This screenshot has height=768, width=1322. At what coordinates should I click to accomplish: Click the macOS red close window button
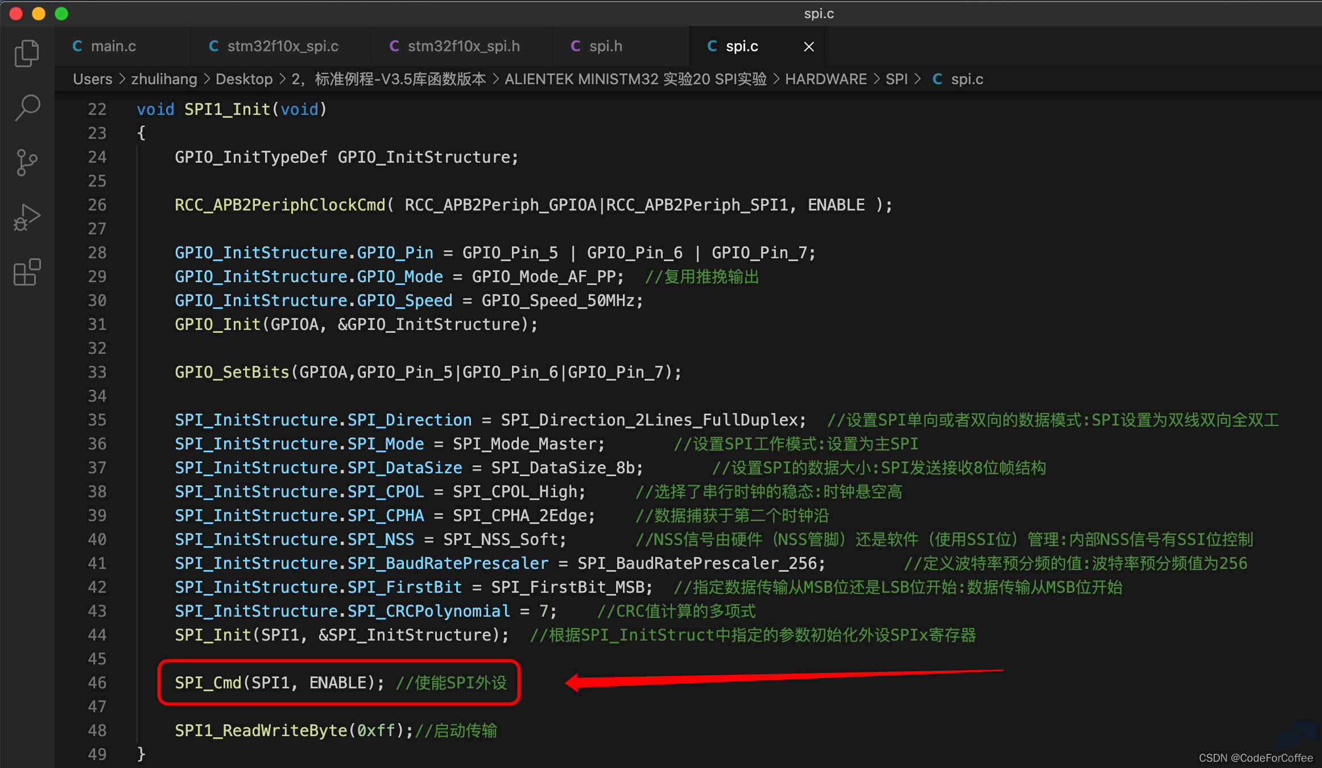(x=16, y=14)
